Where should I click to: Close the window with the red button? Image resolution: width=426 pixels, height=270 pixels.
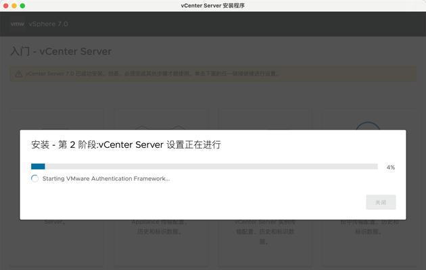(5, 5)
